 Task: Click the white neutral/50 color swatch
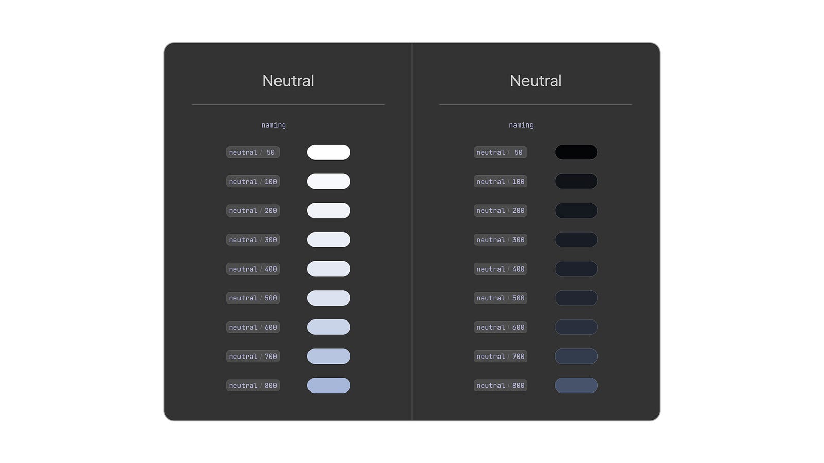329,152
